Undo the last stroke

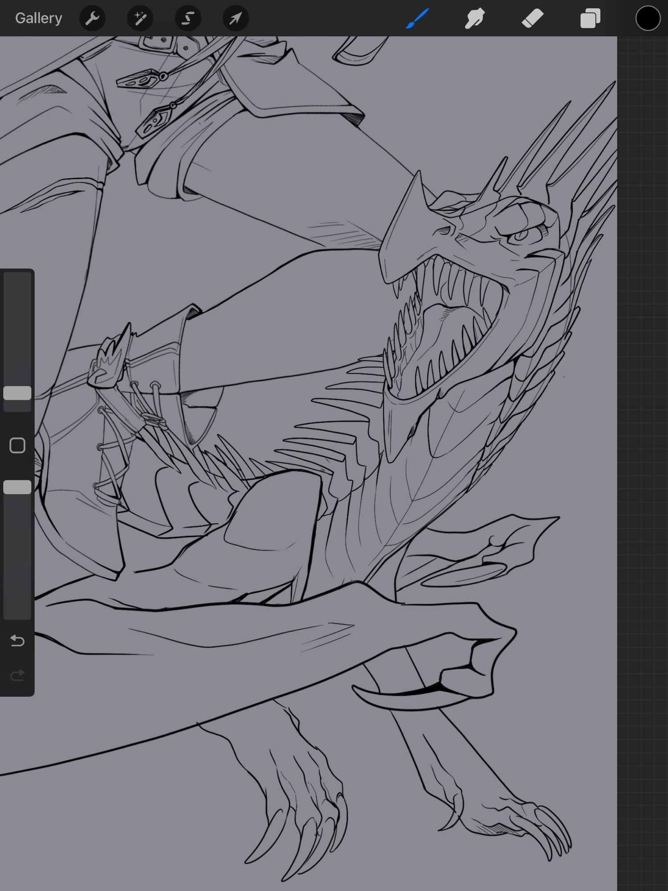point(17,640)
